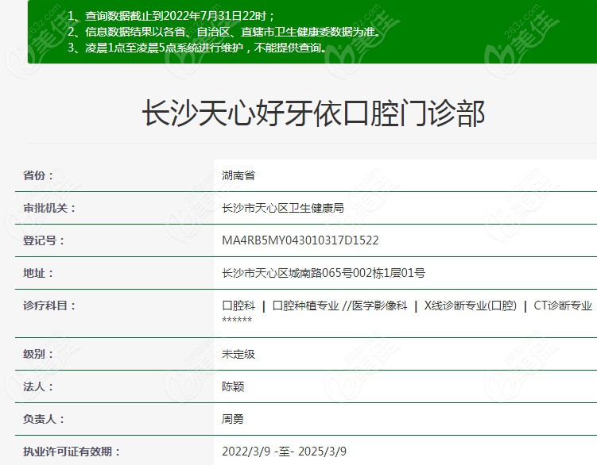Screen dimensions: 597x465
Task: Click 长沙市天心区卫生健康局 value
Action: (x=283, y=208)
